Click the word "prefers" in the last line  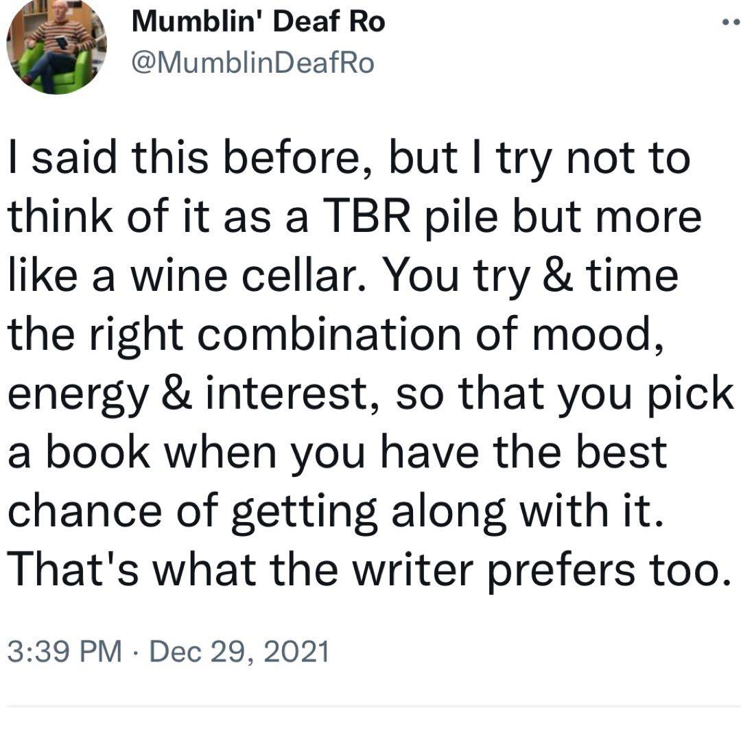[x=565, y=568]
